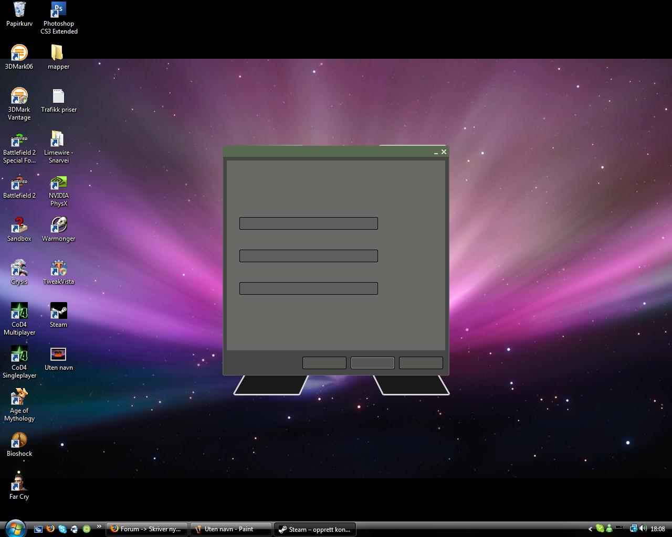Click the first text field in Steam dialog
672x537 pixels.
coord(309,223)
